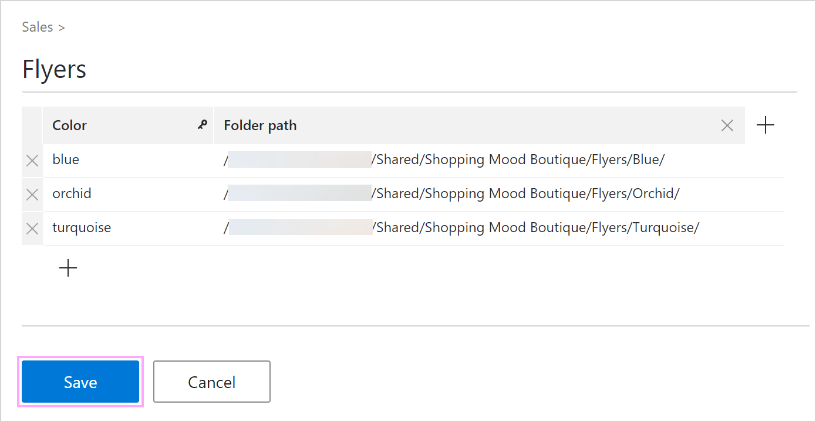Delete the blue row with X icon
Screen dimensions: 816x422
tap(32, 161)
